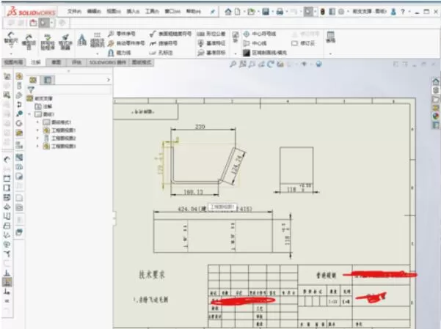Screen dimensions: 441x329
Task: Select 工程图视图3 in the feature tree
Action: tap(59, 146)
